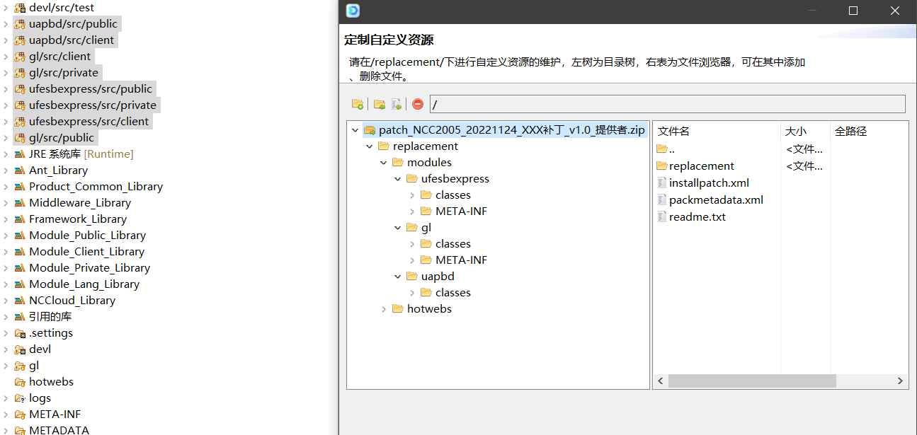Select installpatch.xml in file list
The image size is (917, 435).
[709, 183]
